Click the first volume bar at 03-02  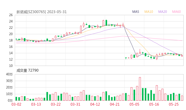16,98
